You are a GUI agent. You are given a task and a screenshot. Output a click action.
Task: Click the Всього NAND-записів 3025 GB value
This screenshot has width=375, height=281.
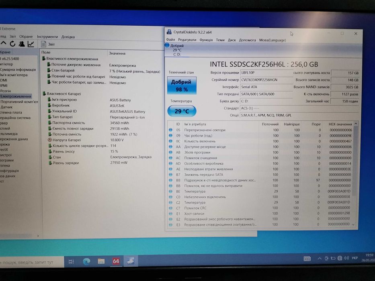pos(345,87)
